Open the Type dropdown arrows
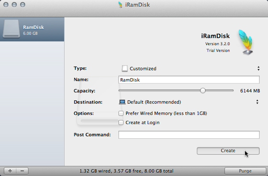 pyautogui.click(x=258, y=68)
